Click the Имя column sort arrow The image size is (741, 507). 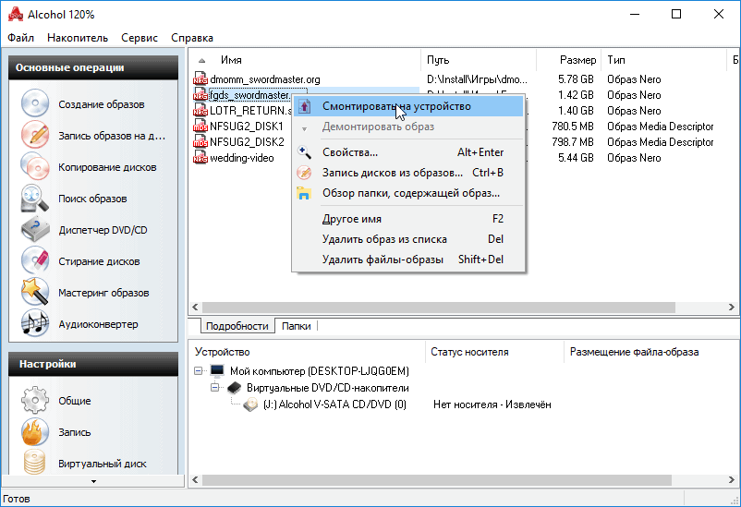pyautogui.click(x=202, y=60)
